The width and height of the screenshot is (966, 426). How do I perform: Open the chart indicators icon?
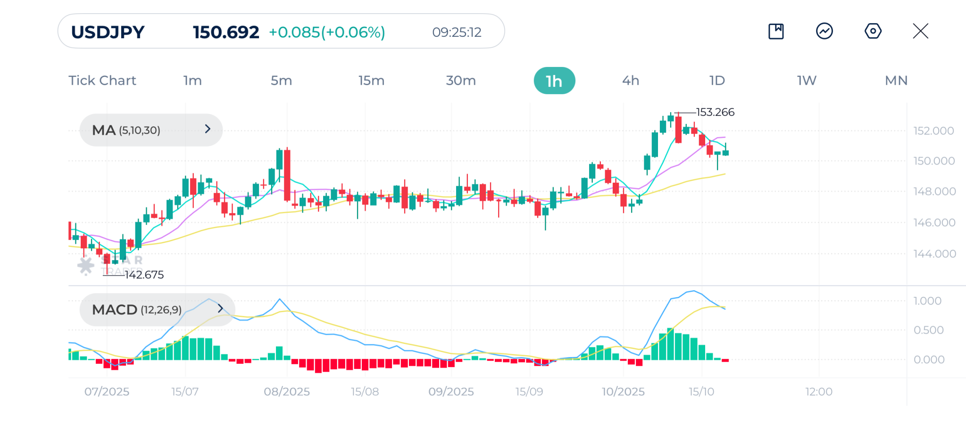824,32
